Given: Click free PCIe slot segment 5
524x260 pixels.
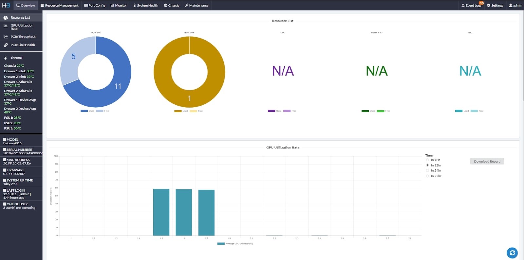Looking at the screenshot, I should pyautogui.click(x=73, y=57).
